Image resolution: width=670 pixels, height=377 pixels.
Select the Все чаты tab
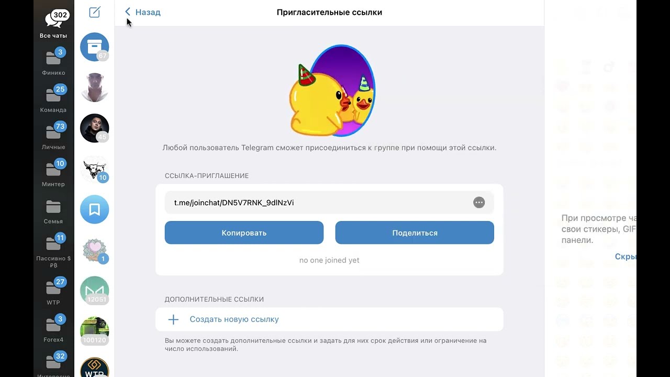pos(53,24)
